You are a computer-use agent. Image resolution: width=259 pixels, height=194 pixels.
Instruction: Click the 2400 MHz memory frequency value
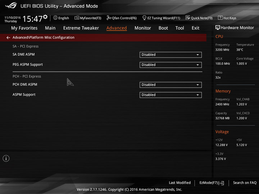(x=222, y=104)
